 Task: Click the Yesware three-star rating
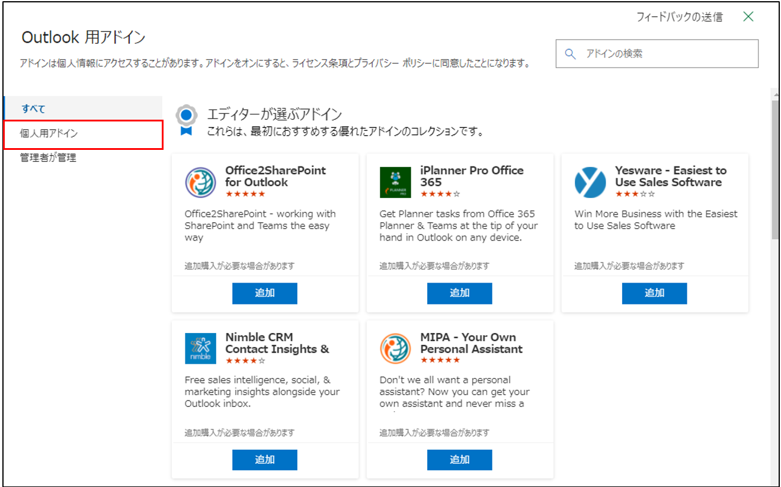(635, 194)
